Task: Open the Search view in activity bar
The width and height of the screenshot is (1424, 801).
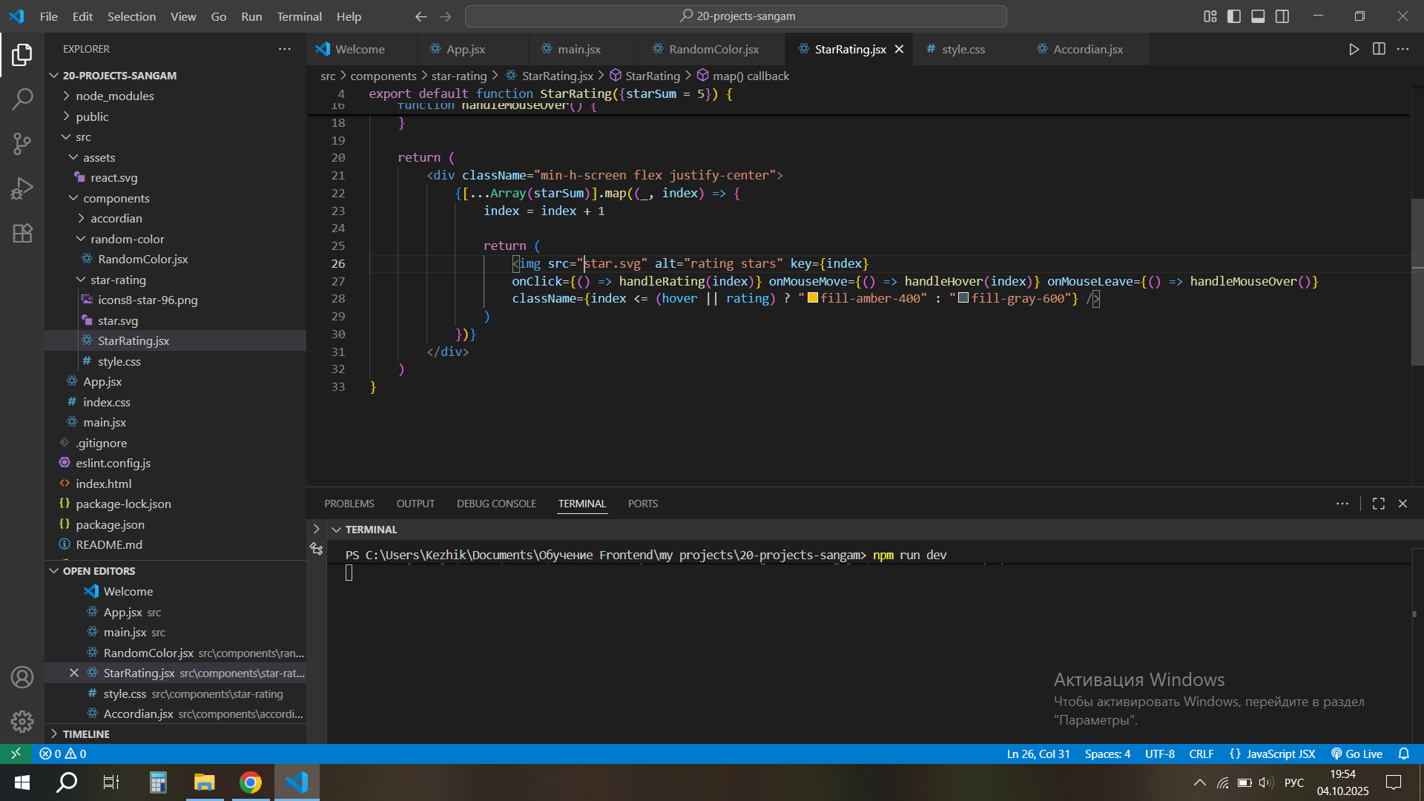Action: tap(22, 99)
